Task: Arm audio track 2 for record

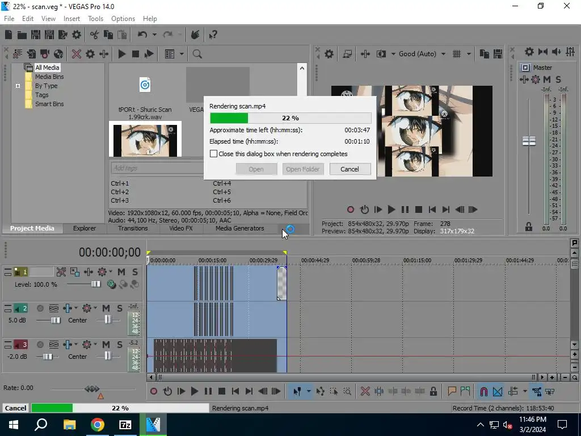Action: coord(40,308)
